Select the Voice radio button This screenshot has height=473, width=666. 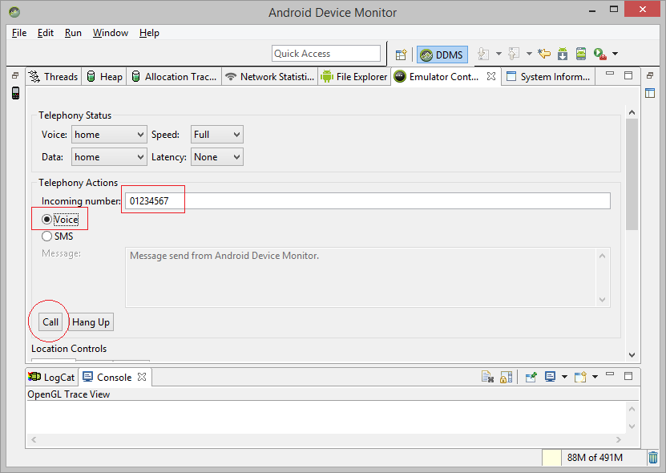click(x=46, y=220)
